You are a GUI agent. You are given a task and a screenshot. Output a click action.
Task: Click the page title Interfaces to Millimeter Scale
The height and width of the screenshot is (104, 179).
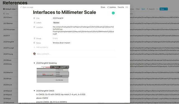[x=64, y=12]
